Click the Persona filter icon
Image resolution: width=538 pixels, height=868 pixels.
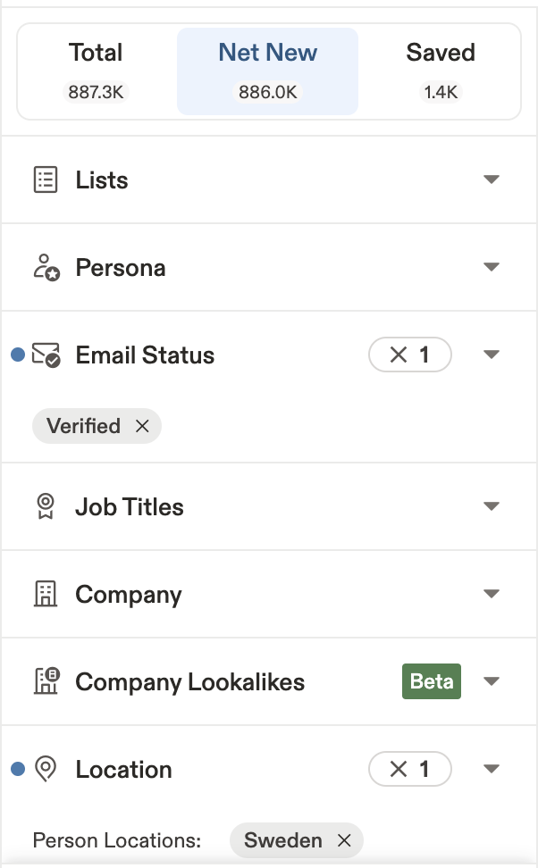(x=45, y=268)
